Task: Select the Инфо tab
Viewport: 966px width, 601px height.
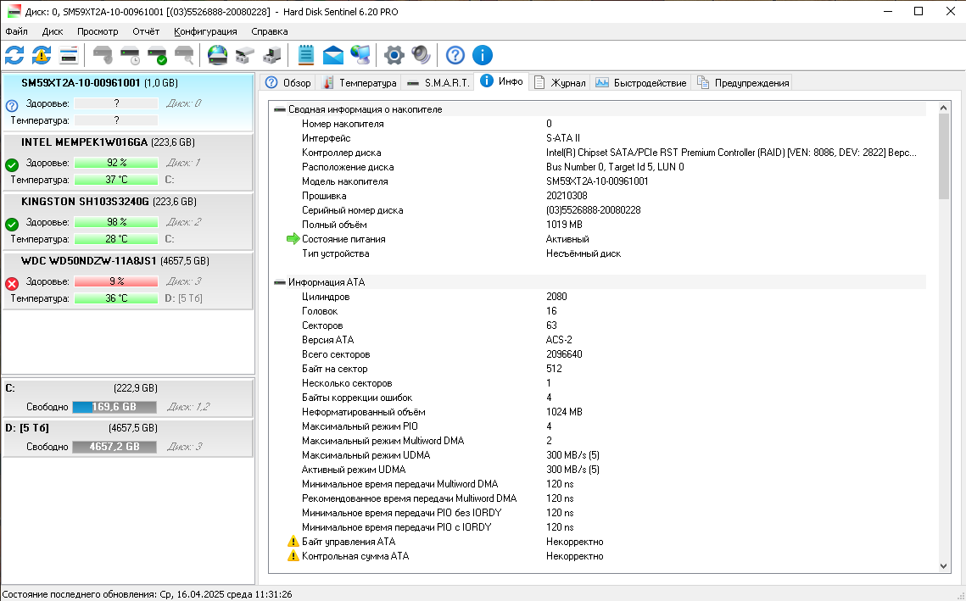Action: coord(501,81)
